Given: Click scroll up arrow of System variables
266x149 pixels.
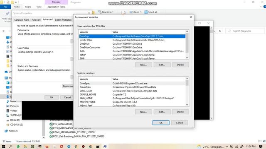Looking at the screenshot, I should click(x=187, y=79).
